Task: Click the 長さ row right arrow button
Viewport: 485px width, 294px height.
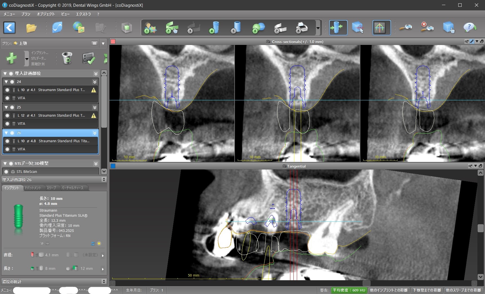Action: 103,269
